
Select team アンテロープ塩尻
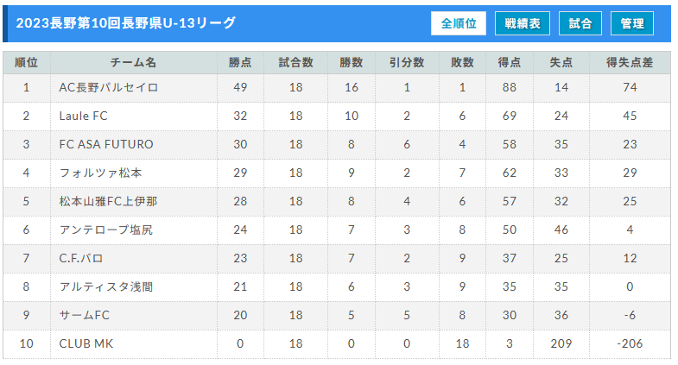click(106, 230)
